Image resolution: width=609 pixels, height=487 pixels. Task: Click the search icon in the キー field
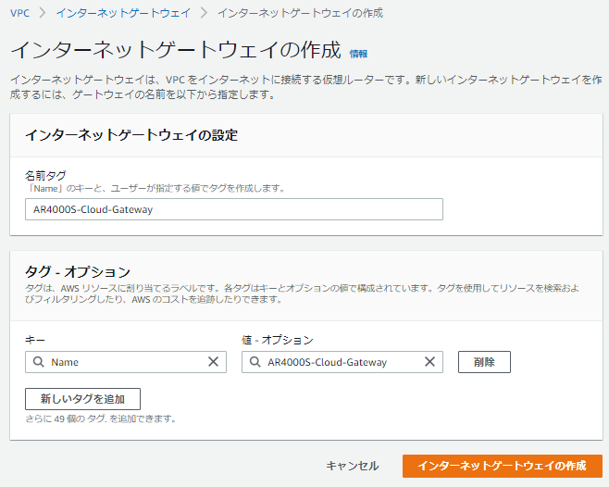click(39, 362)
